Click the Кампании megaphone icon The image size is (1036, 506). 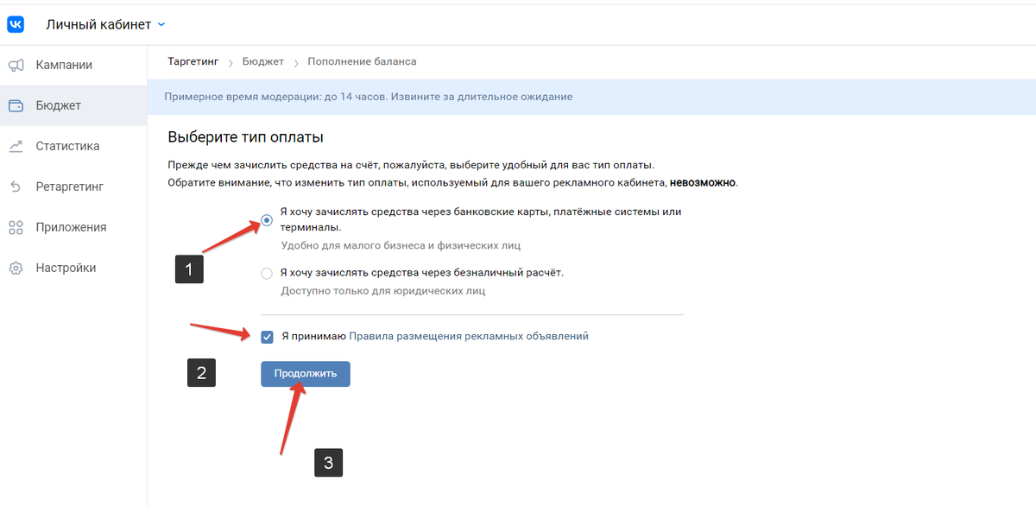point(16,65)
